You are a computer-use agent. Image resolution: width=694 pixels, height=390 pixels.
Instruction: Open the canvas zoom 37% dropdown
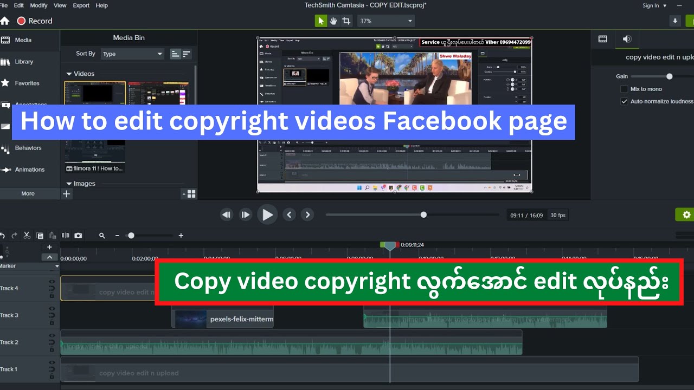(x=386, y=21)
